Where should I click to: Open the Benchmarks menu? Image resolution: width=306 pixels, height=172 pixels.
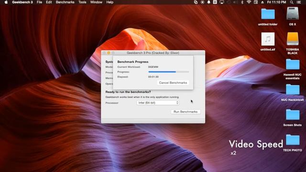(65, 2)
